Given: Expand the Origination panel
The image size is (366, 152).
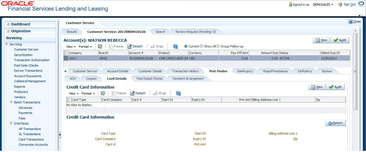Looking at the screenshot, I should [x=8, y=31].
